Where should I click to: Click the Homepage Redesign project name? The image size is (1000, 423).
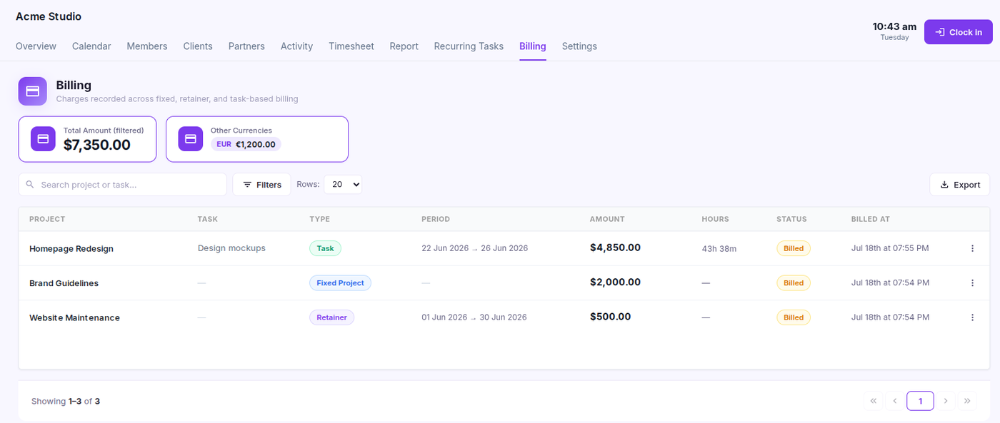click(71, 249)
